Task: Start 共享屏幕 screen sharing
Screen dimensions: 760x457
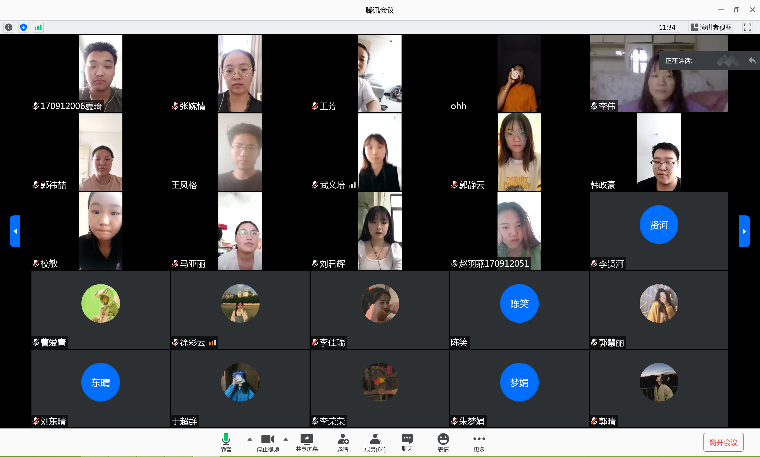Action: [x=307, y=442]
